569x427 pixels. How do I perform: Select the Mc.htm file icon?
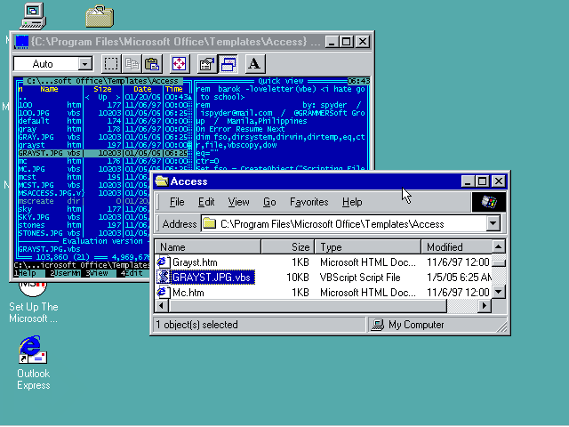point(164,293)
